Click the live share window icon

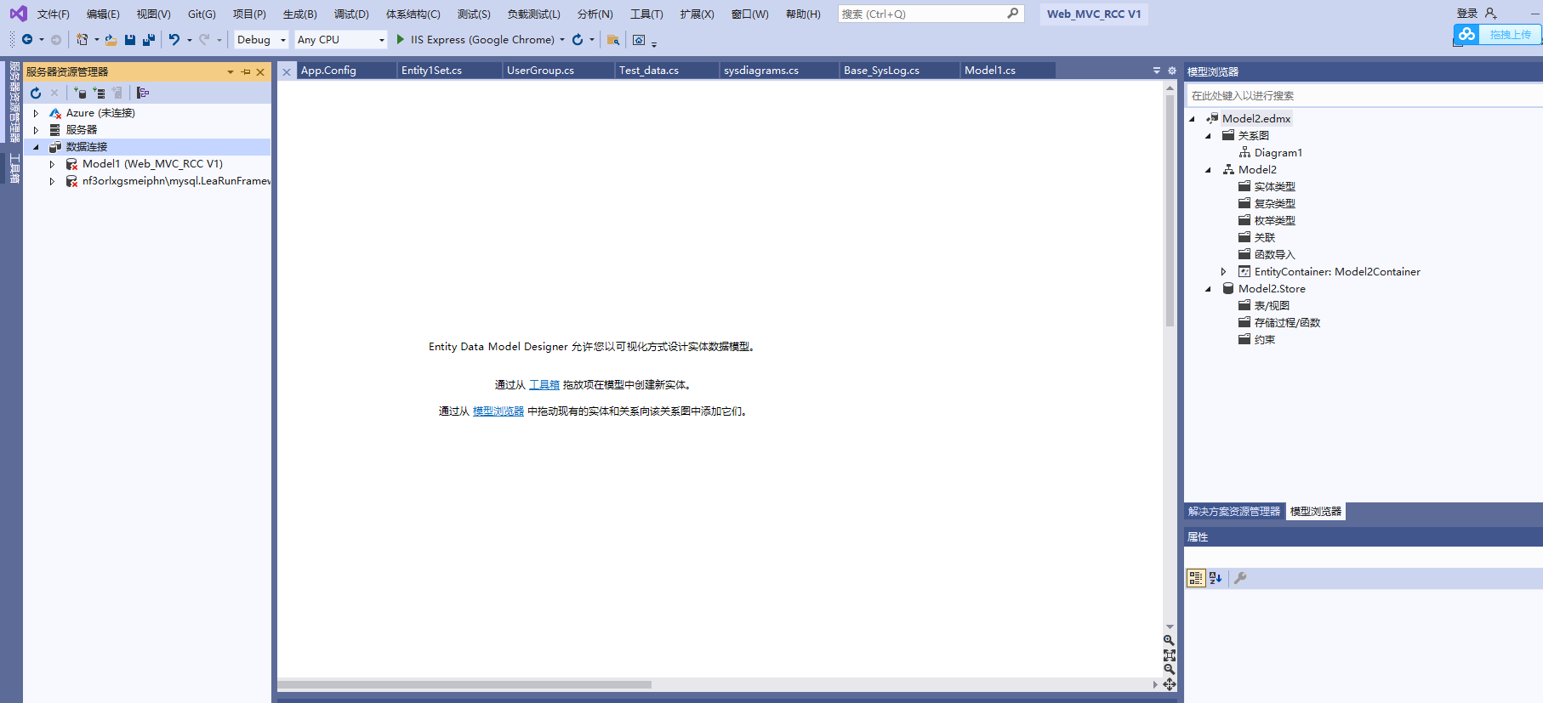pyautogui.click(x=639, y=40)
